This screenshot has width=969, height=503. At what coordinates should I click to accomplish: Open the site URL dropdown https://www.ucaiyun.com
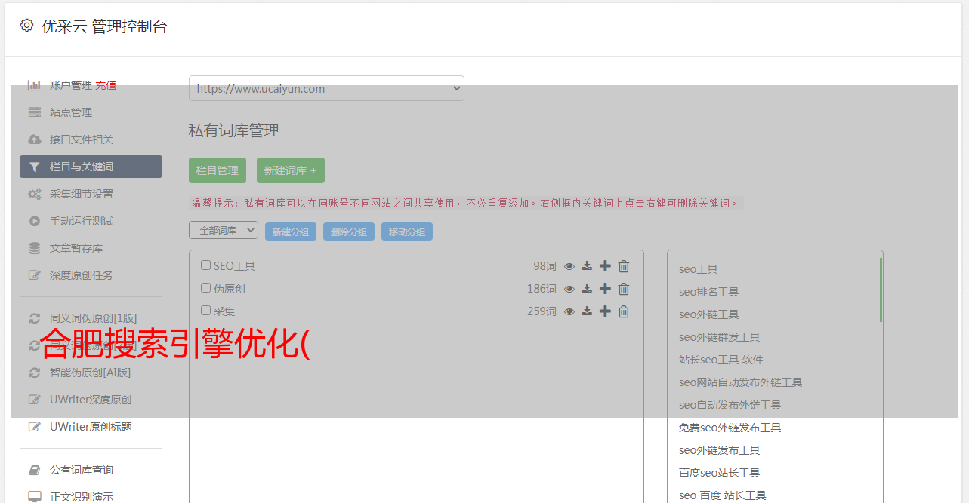(326, 88)
